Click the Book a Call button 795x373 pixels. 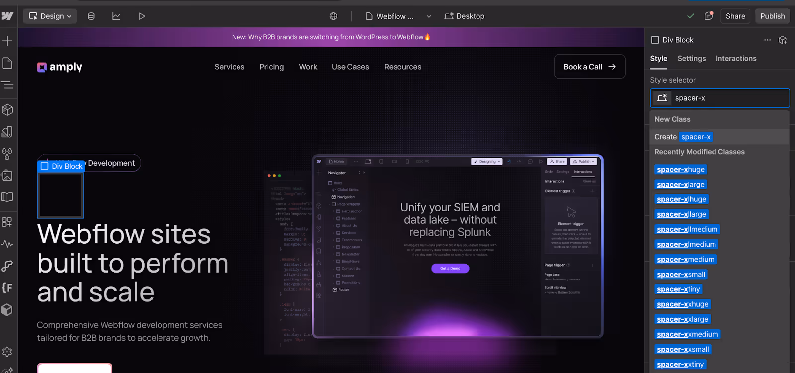[589, 67]
